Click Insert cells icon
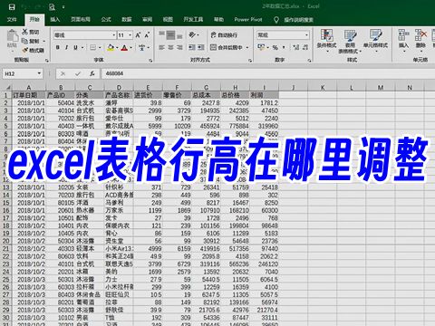The height and width of the screenshot is (326, 435). tap(403, 35)
